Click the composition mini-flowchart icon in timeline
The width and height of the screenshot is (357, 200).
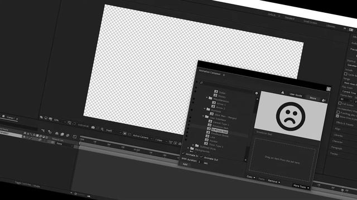[x=43, y=131]
